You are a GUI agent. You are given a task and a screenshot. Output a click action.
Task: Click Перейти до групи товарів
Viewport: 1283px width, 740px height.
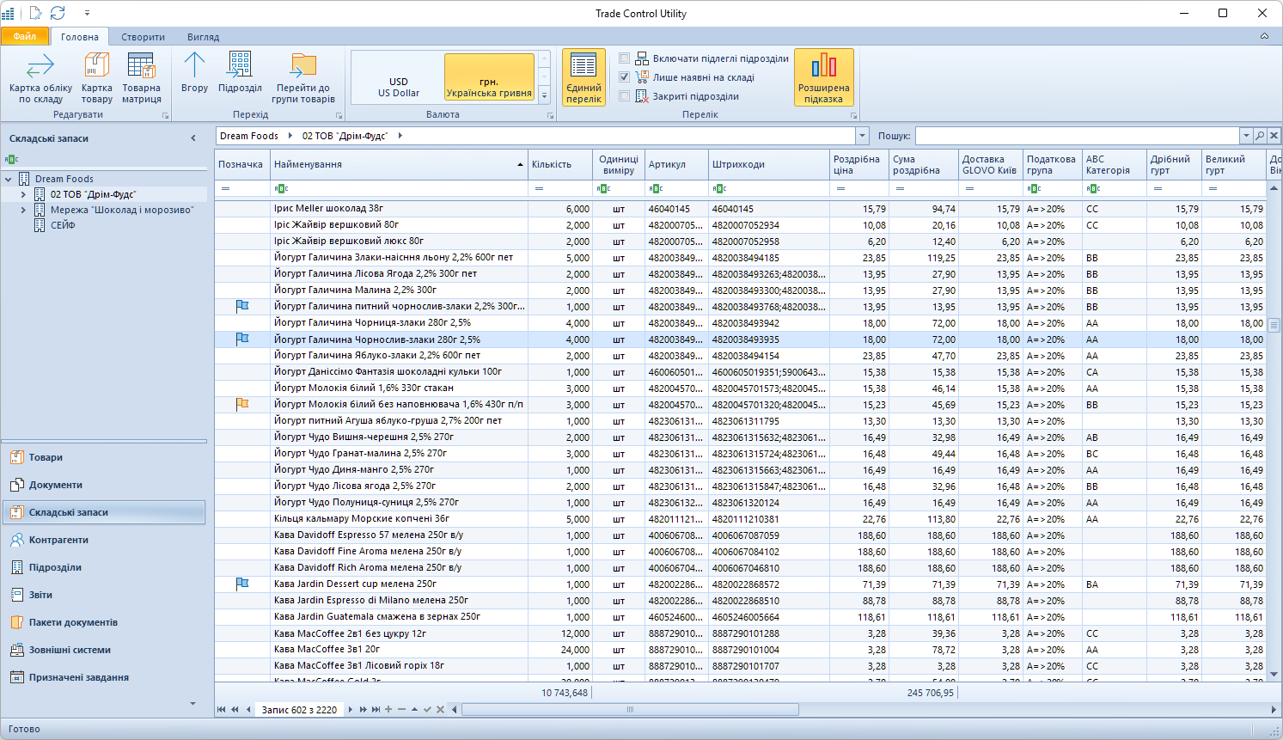[302, 77]
